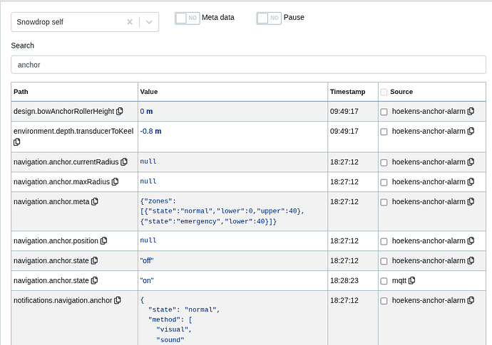Click the Search input containing anchor
492x345 pixels.
247,65
